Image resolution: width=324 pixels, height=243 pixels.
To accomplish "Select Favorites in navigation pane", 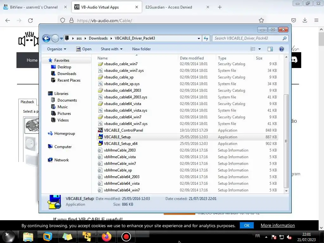I will (x=62, y=60).
